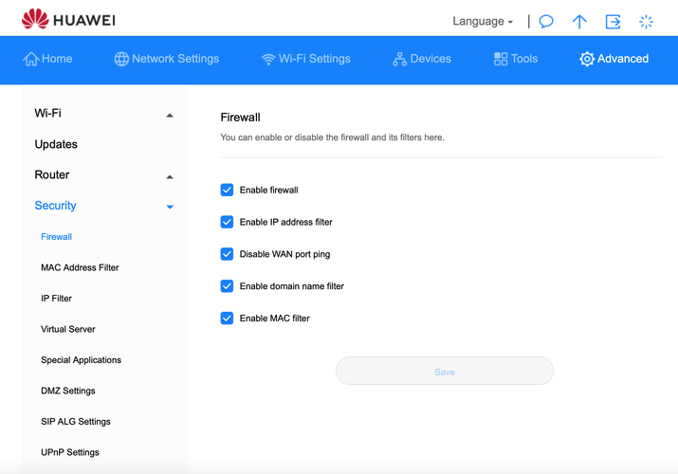The width and height of the screenshot is (678, 474).
Task: Expand the Router sidebar section arrow
Action: click(170, 176)
